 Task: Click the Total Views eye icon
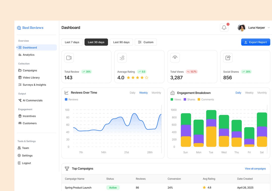point(175,58)
